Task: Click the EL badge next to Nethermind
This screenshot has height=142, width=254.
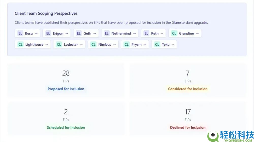Action: [107, 33]
